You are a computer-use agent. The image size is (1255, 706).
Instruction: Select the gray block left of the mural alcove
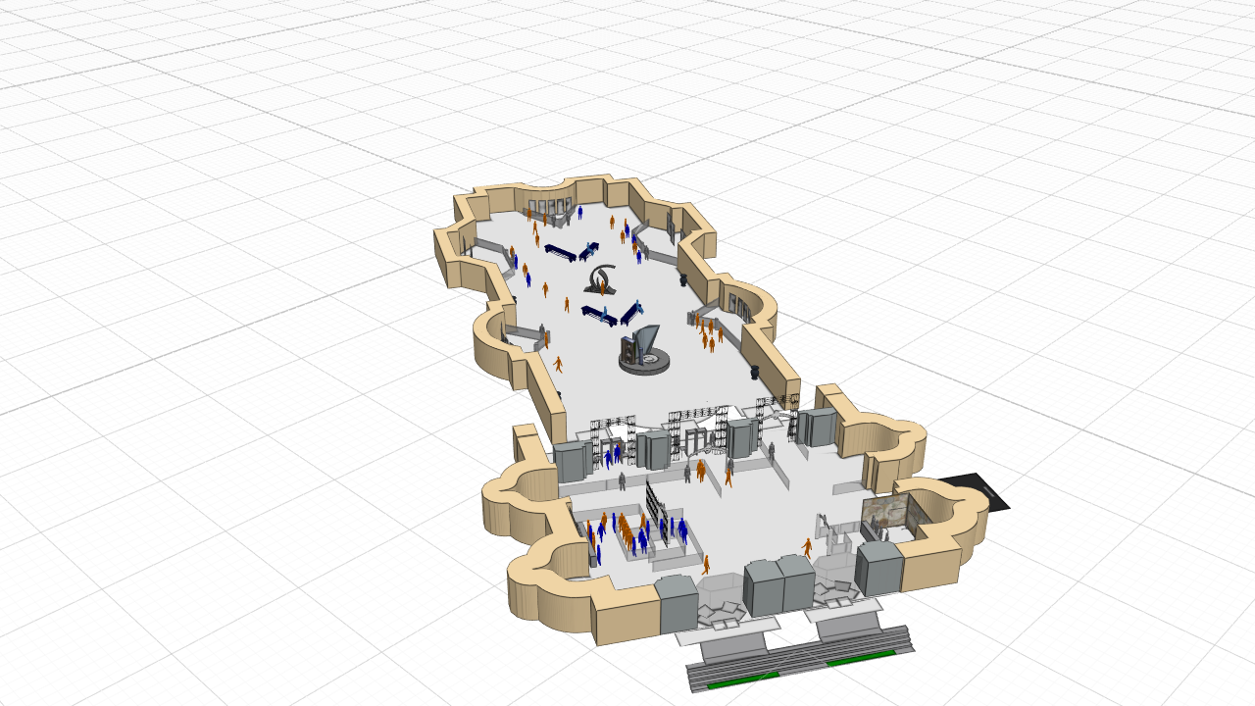(x=879, y=567)
